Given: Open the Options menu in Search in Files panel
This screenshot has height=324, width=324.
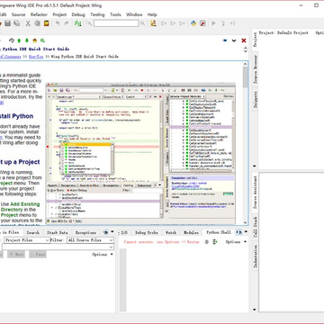Looking at the screenshot, I should click(x=103, y=255).
